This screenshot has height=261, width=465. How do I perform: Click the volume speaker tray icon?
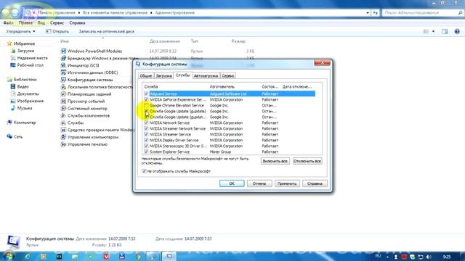(x=429, y=257)
